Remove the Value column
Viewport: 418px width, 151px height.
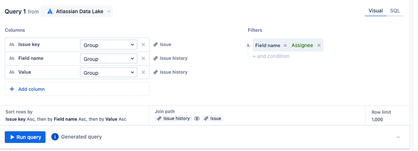point(143,72)
